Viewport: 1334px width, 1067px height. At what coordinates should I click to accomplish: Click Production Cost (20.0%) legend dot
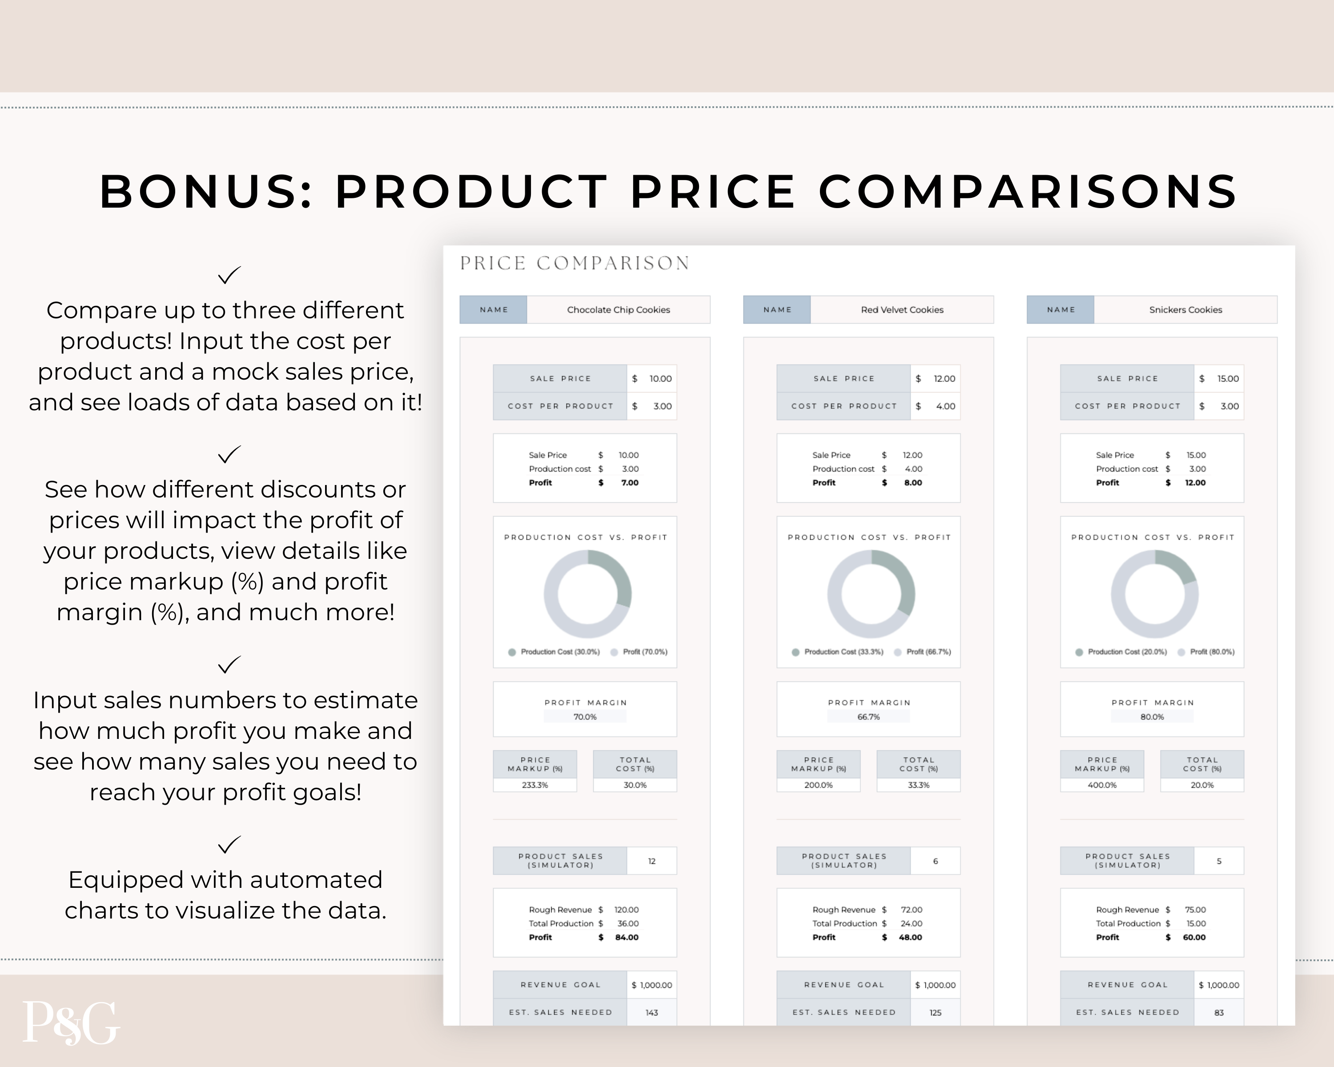pyautogui.click(x=1079, y=652)
